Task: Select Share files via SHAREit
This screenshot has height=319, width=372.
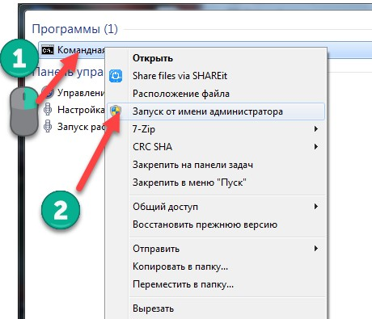Action: pyautogui.click(x=215, y=76)
